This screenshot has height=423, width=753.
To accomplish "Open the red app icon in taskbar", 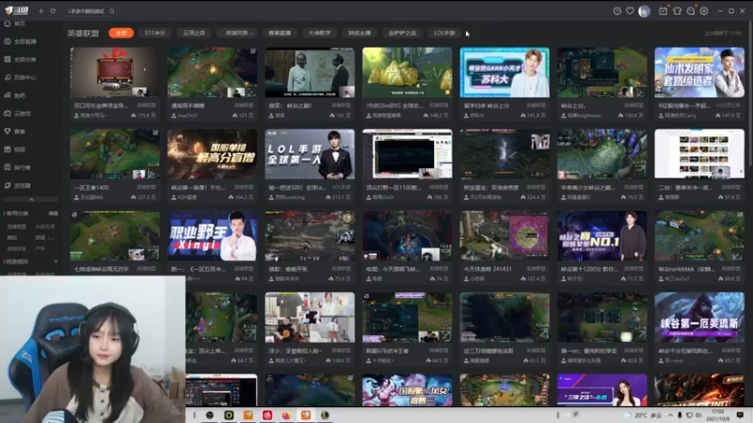I will (267, 415).
